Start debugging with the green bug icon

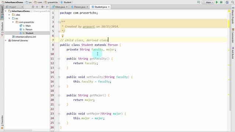[221, 2]
